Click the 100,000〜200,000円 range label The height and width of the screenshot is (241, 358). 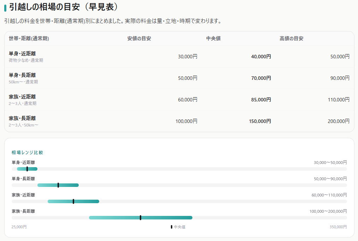click(328, 211)
